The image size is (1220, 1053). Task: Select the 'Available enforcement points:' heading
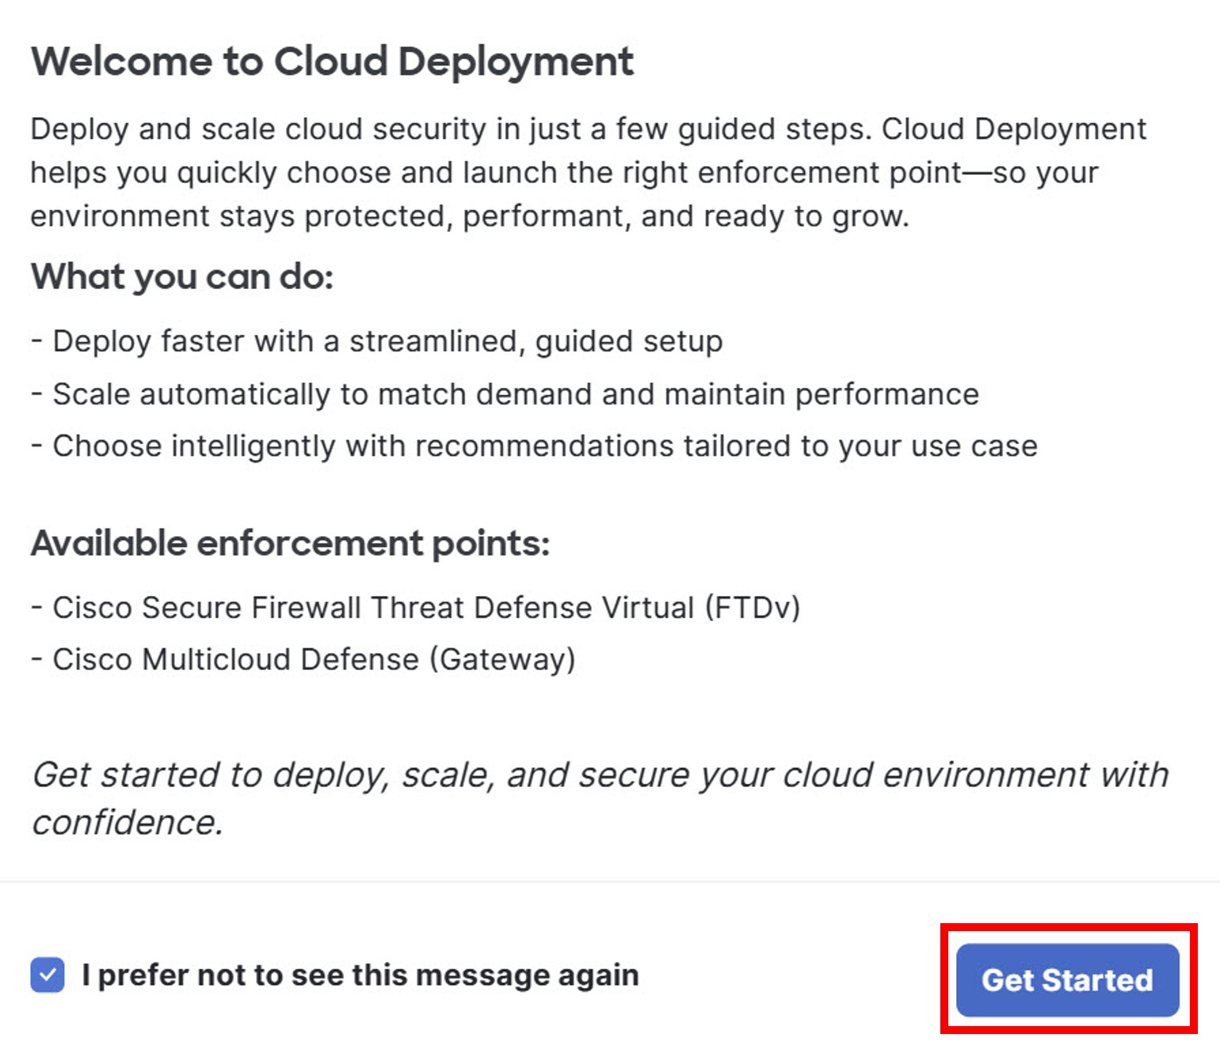coord(293,543)
